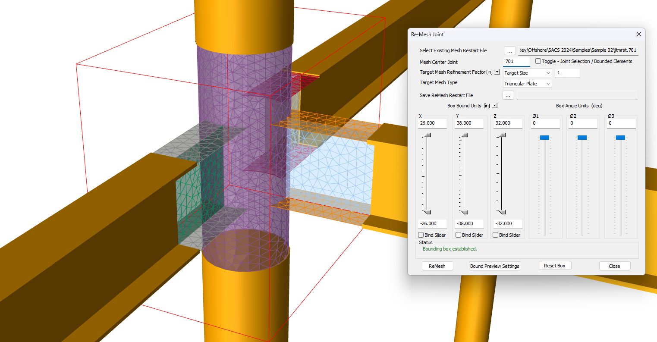The height and width of the screenshot is (342, 657).
Task: Check Bind Slider under X column
Action: 421,235
